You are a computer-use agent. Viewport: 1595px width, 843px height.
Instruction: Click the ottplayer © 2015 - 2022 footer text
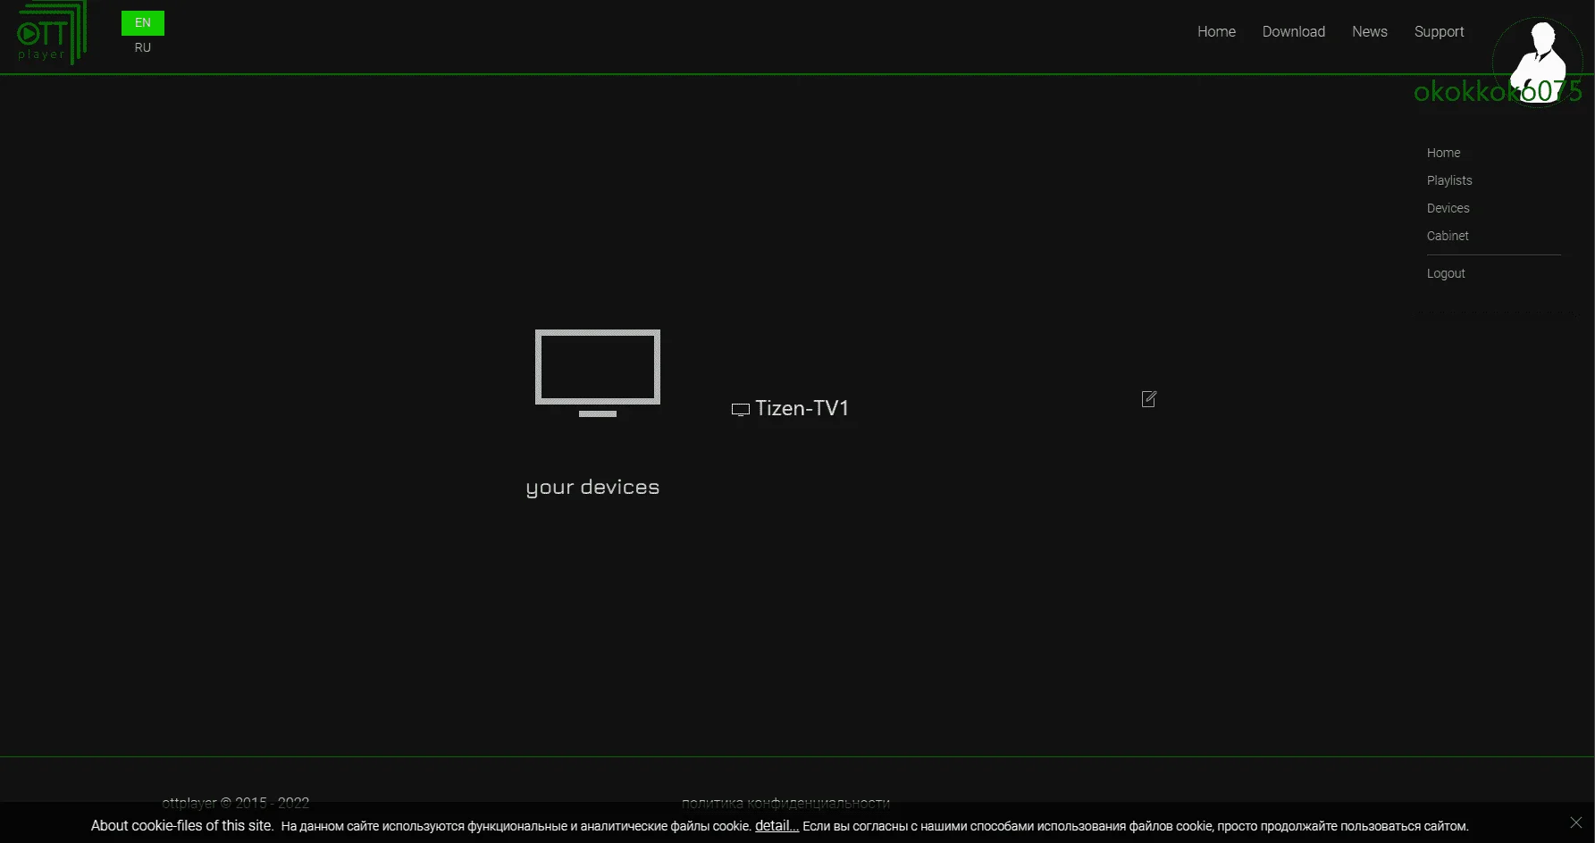click(x=235, y=803)
